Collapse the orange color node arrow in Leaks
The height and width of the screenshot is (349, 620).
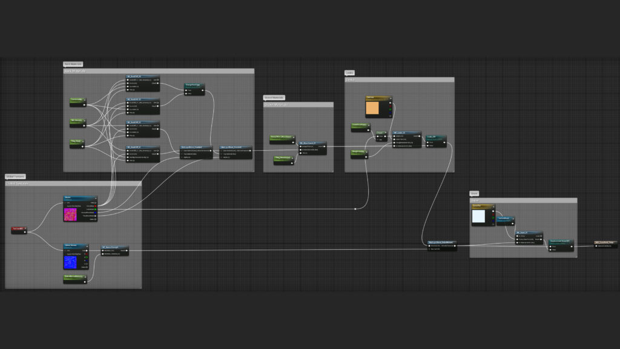click(390, 98)
